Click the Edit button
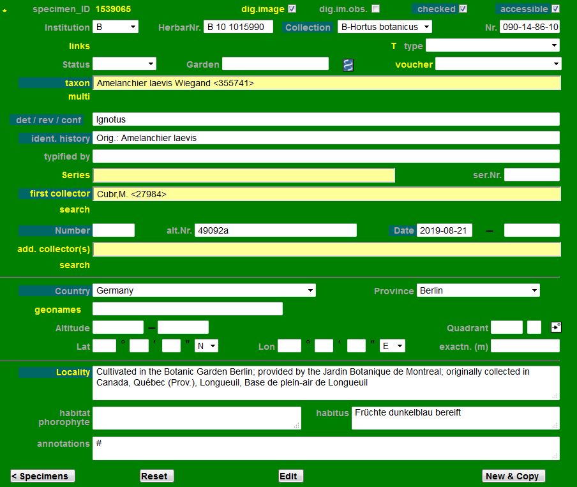Viewport: 577px width, 487px height. coord(290,476)
